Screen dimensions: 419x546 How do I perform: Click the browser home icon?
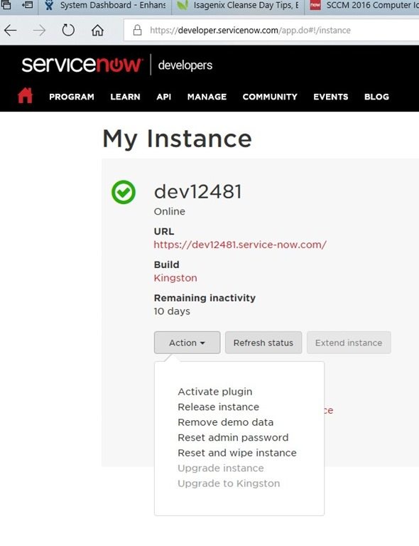click(x=97, y=31)
